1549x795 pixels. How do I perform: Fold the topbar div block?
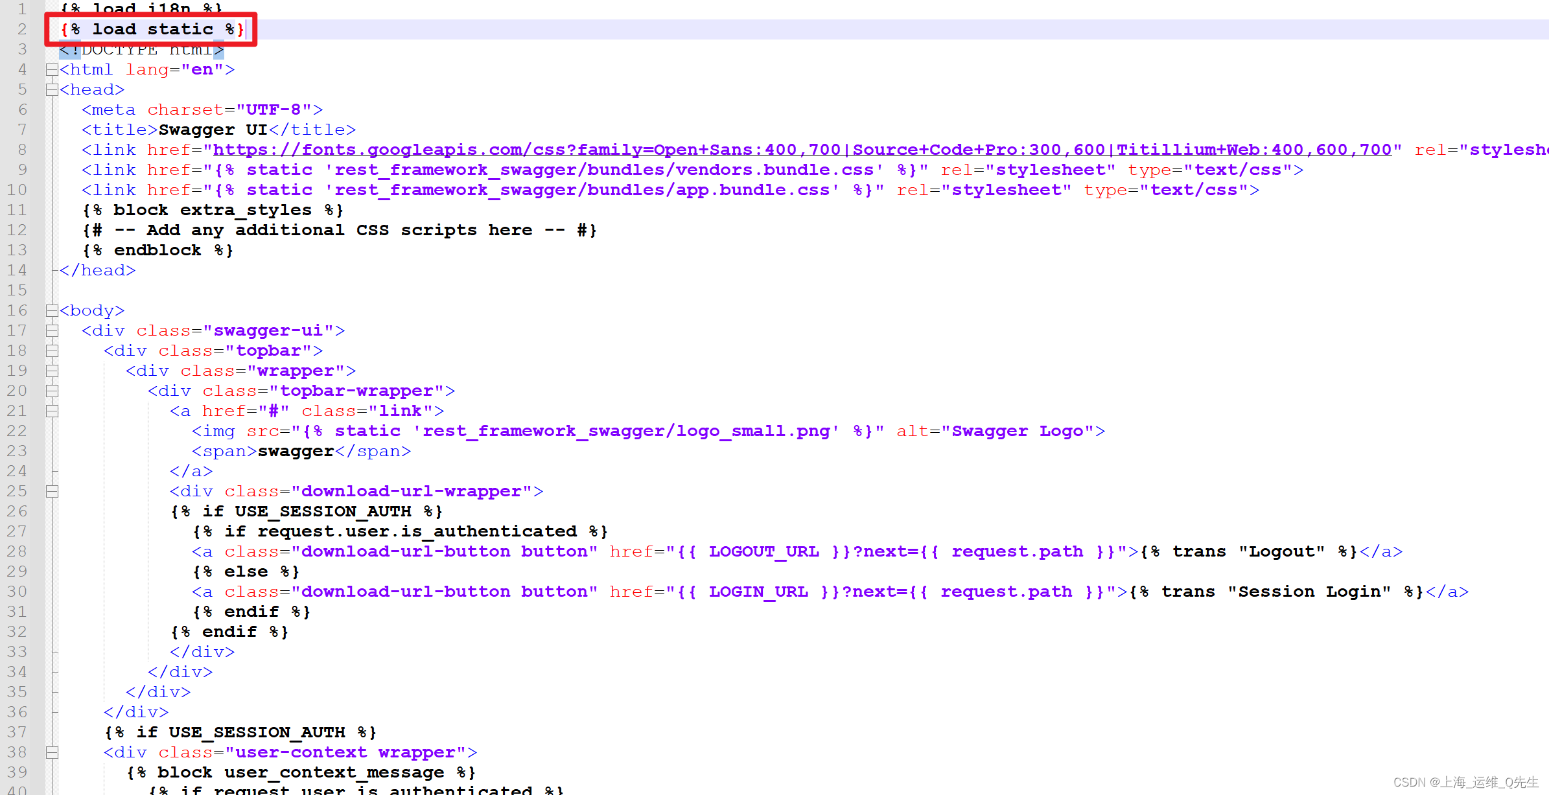52,351
